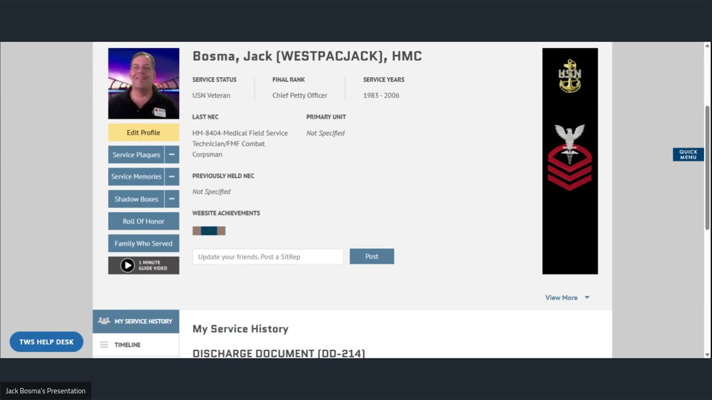Open Roll Of Honor
The height and width of the screenshot is (400, 712).
pos(144,221)
